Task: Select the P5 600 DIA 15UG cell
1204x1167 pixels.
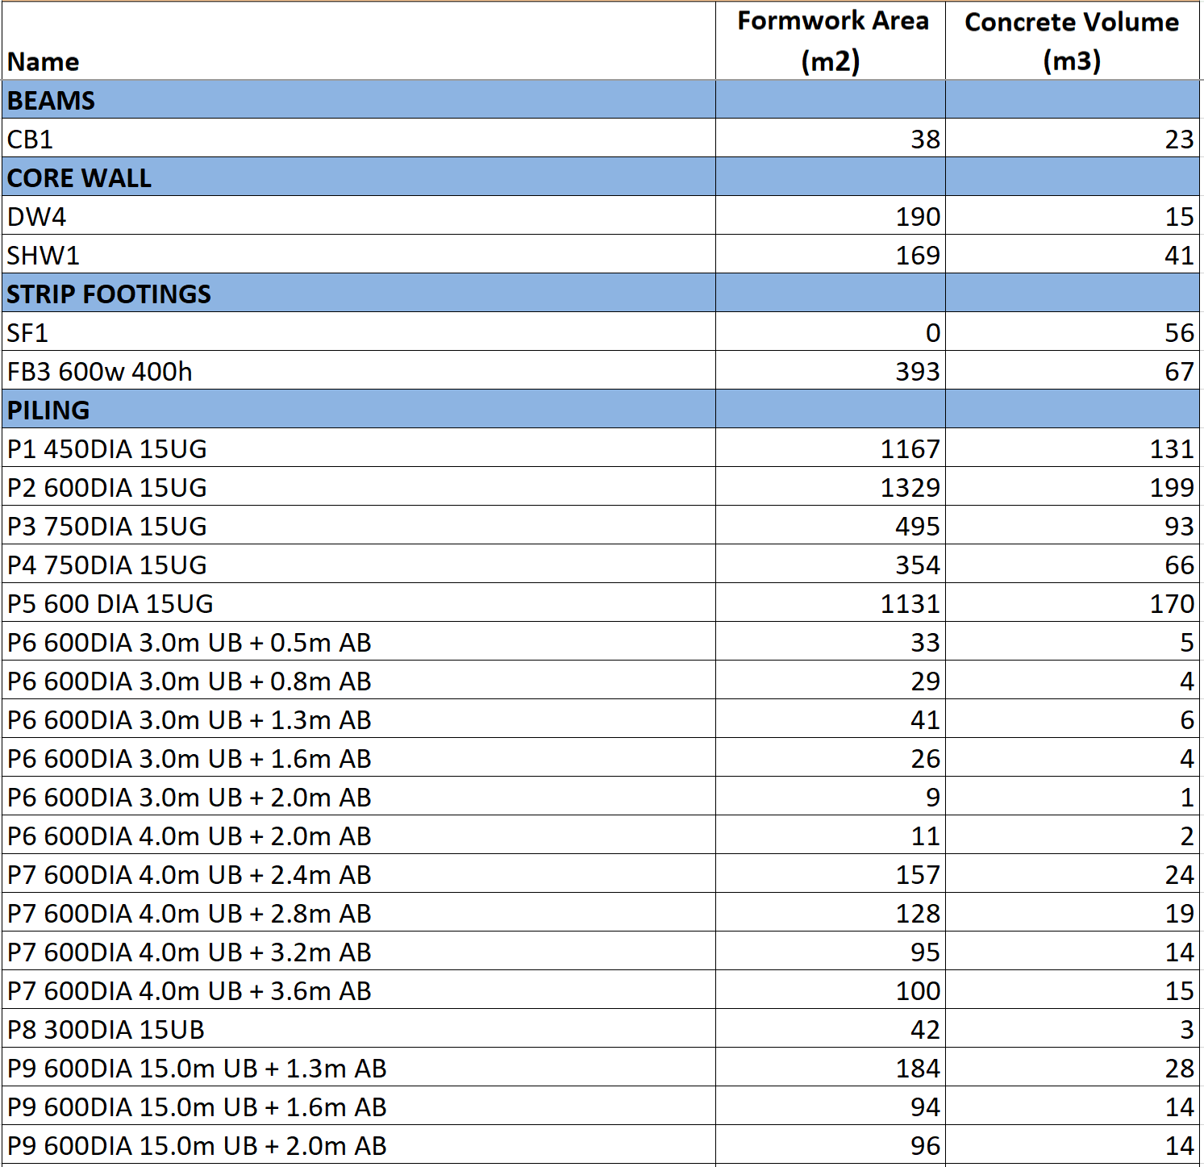Action: pos(110,603)
